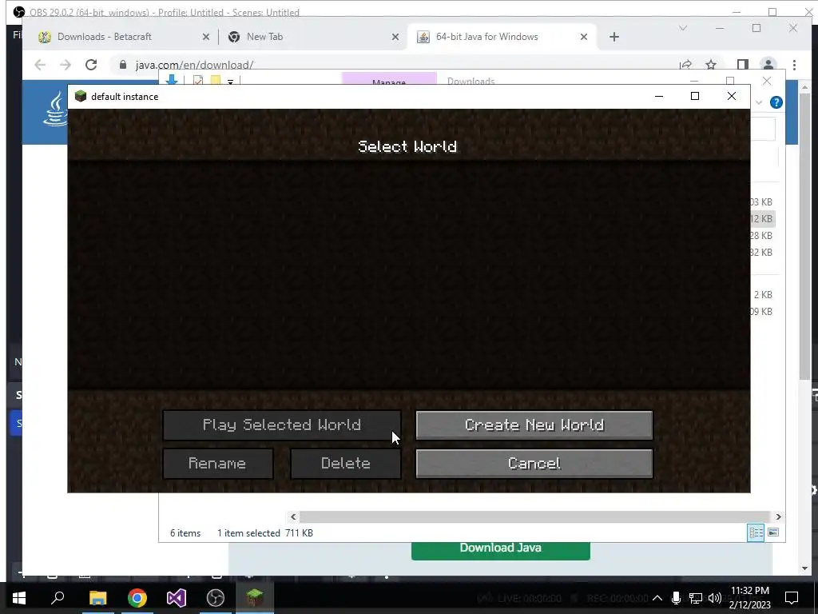The height and width of the screenshot is (614, 818).
Task: Reload the java.com page
Action: tap(91, 65)
